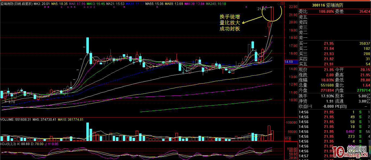Image resolution: width=371 pixels, height=160 pixels.
Task: Select the 买二 bid row at 21.94
Action: pos(334,49)
